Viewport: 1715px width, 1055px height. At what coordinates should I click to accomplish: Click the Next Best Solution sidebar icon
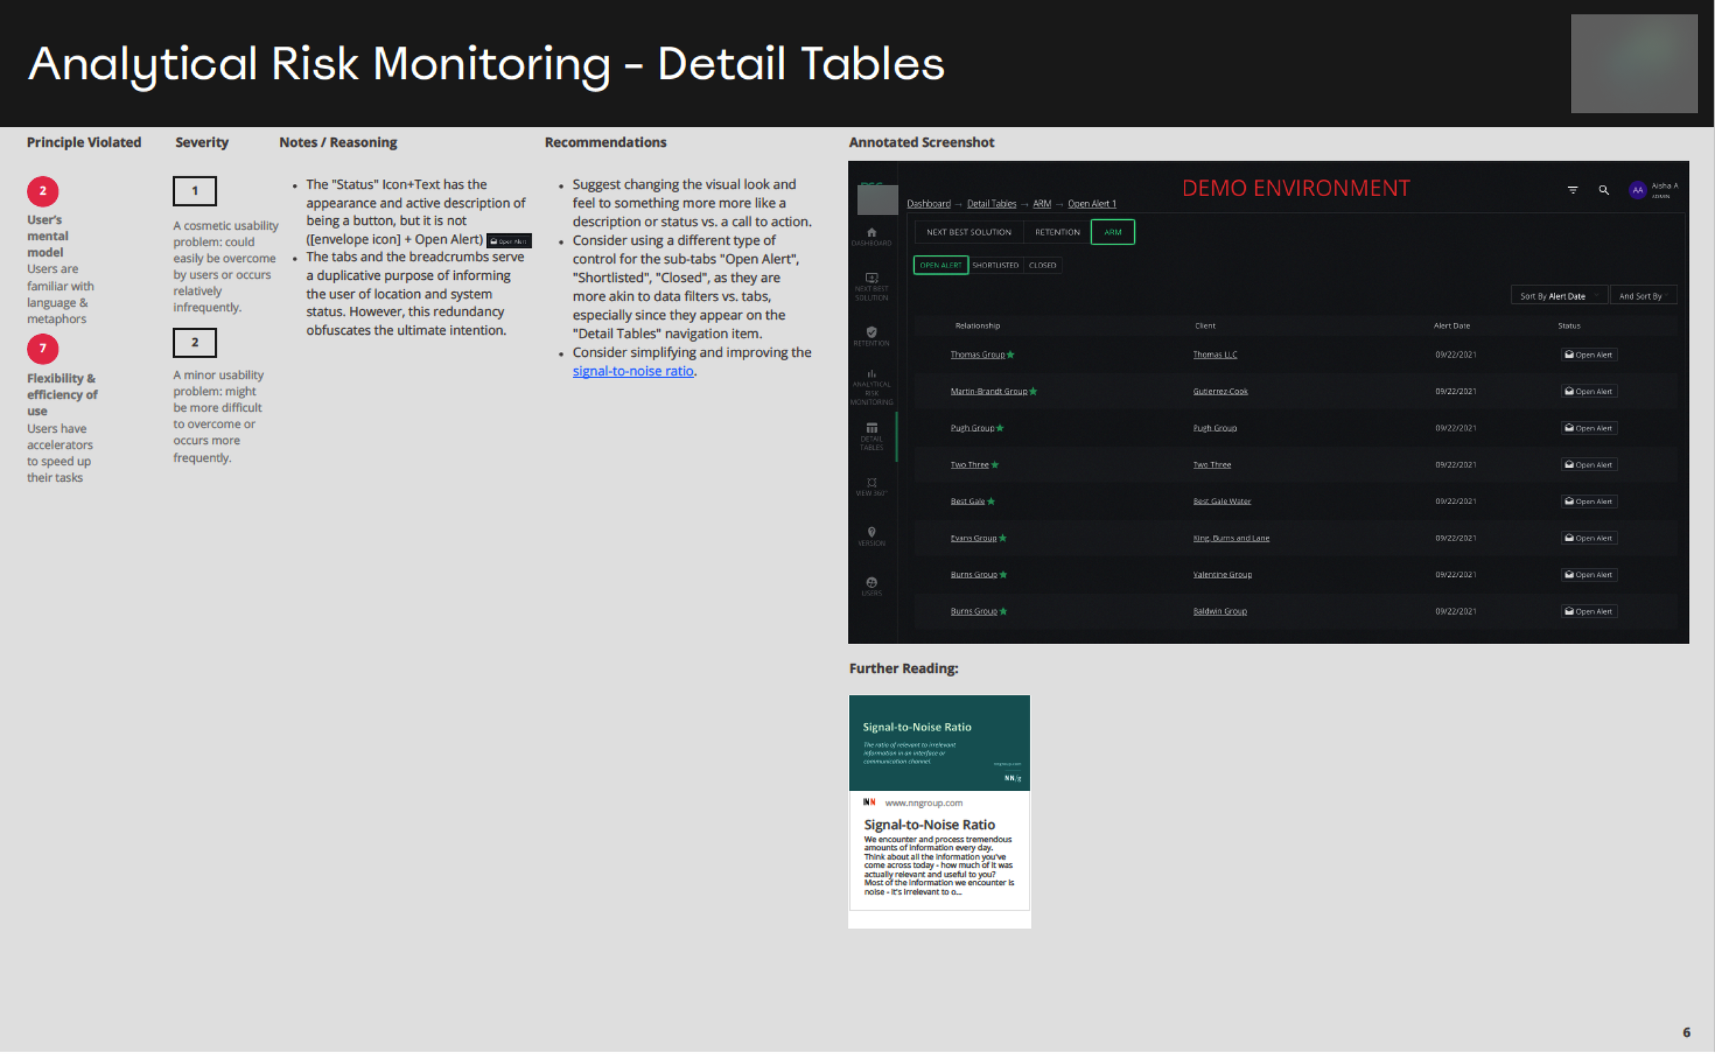[x=871, y=278]
